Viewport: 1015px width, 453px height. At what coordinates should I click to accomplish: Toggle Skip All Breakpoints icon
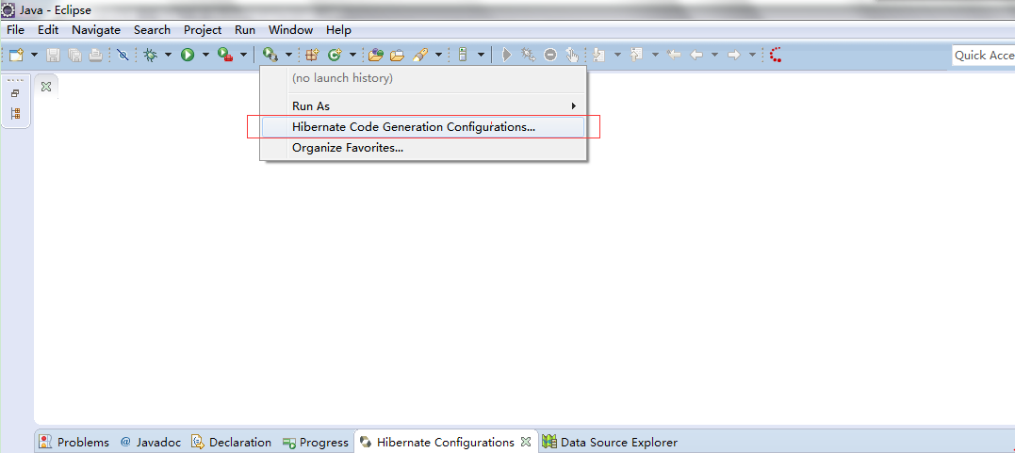[x=123, y=55]
